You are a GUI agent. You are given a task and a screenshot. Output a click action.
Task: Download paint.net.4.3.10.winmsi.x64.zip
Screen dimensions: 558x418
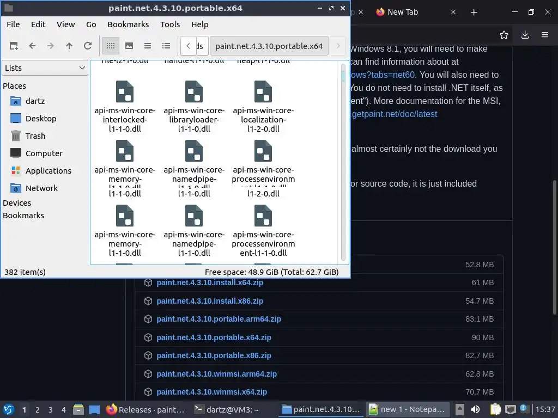(212, 392)
